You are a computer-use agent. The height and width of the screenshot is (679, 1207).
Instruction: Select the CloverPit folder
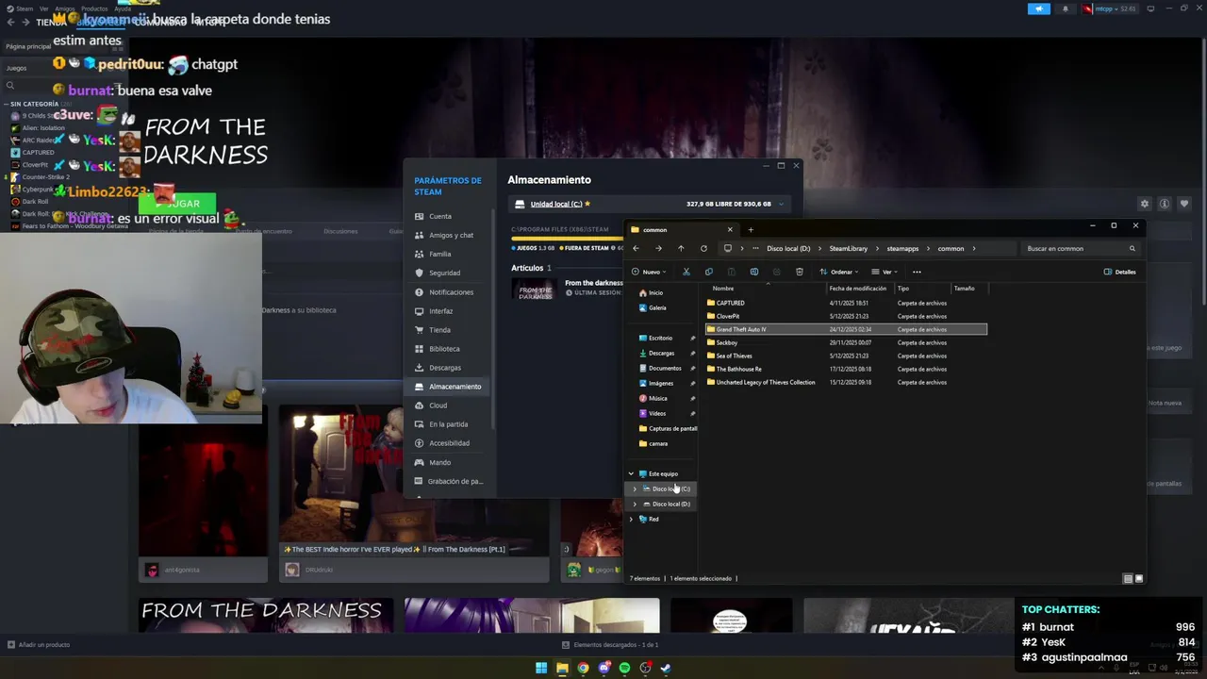(x=846, y=316)
